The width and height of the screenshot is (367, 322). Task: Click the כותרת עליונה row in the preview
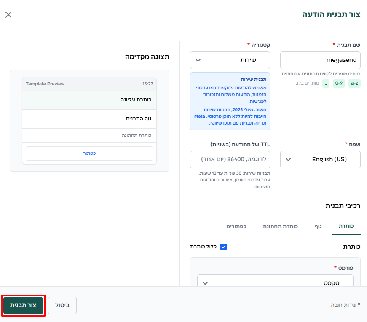click(89, 100)
